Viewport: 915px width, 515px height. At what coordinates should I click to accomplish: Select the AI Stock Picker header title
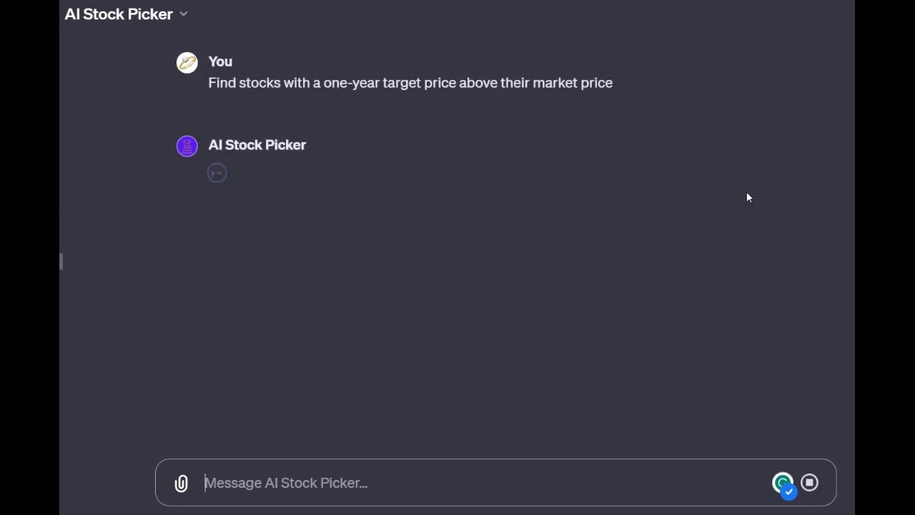pos(119,14)
